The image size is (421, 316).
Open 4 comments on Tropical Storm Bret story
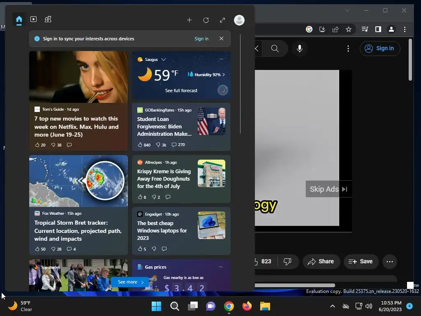pyautogui.click(x=71, y=249)
